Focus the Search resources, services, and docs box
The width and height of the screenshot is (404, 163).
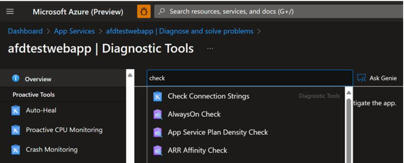pyautogui.click(x=279, y=12)
